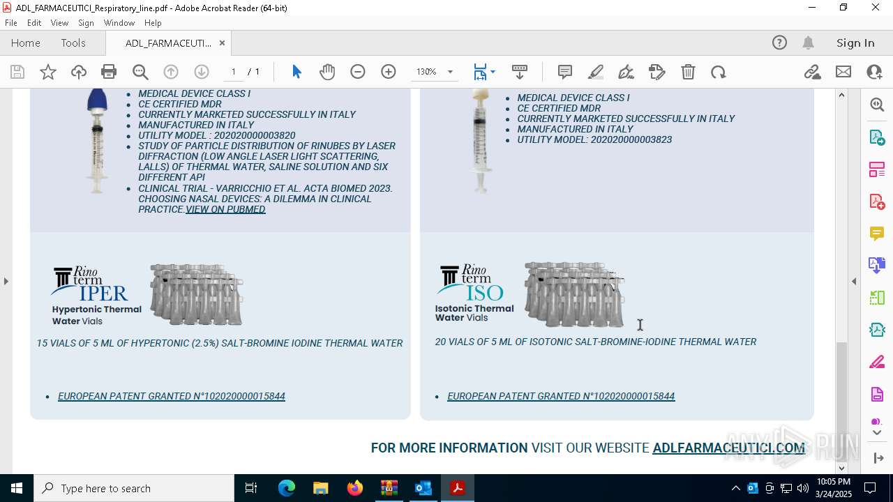Click the Windows taskbar search box
Image resolution: width=893 pixels, height=502 pixels.
[x=134, y=488]
